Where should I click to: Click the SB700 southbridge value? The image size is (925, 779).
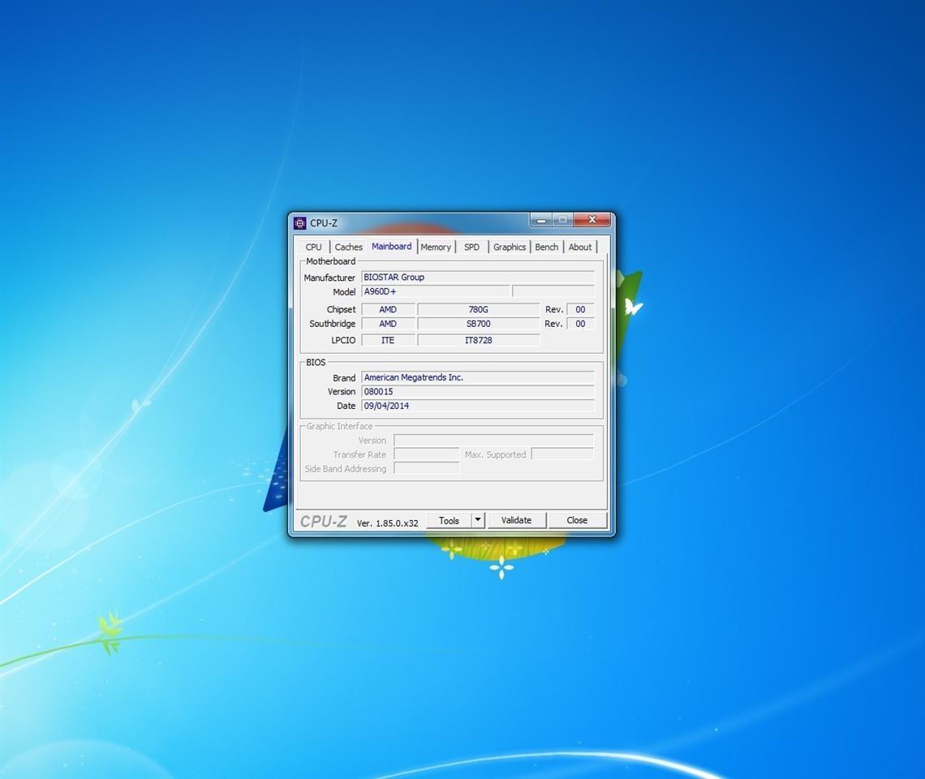(x=479, y=324)
